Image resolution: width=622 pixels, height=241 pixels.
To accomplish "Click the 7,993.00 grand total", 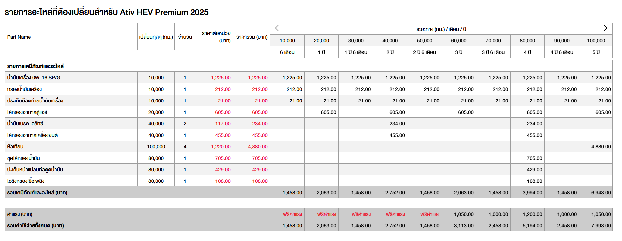I will tap(601, 226).
